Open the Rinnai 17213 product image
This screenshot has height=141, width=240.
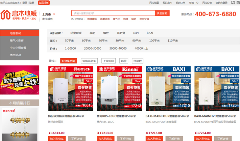click(x=119, y=88)
